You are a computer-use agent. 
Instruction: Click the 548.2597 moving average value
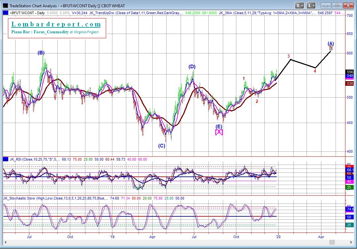coord(325,13)
